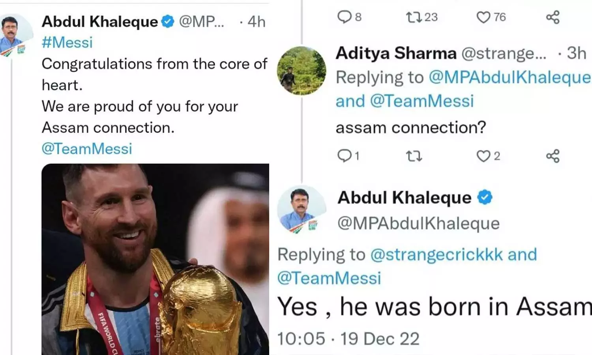
Task: Open Aditya Sharma's profile picture
Action: coord(302,71)
